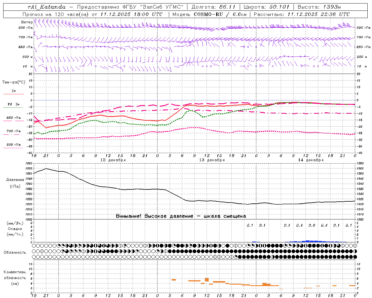Select the Осадки panel label
Screen dimensions: 372x298
click(15, 229)
